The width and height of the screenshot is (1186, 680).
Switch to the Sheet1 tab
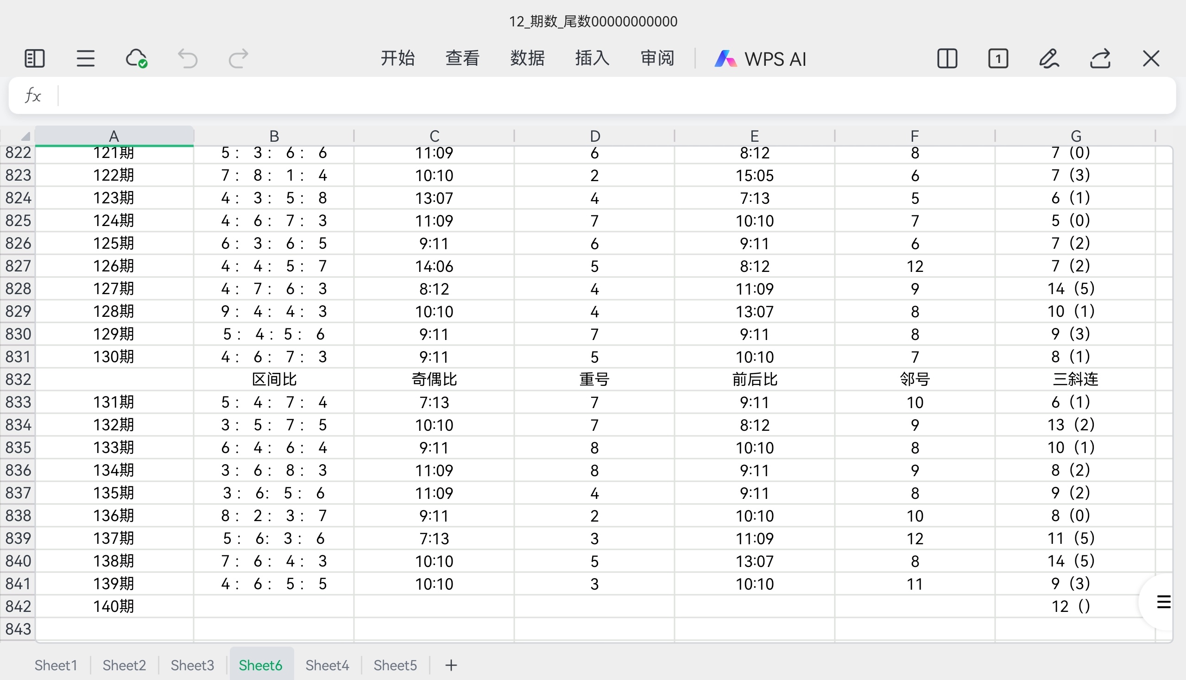[x=56, y=665]
